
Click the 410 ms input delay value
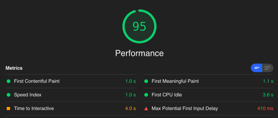pos(265,109)
